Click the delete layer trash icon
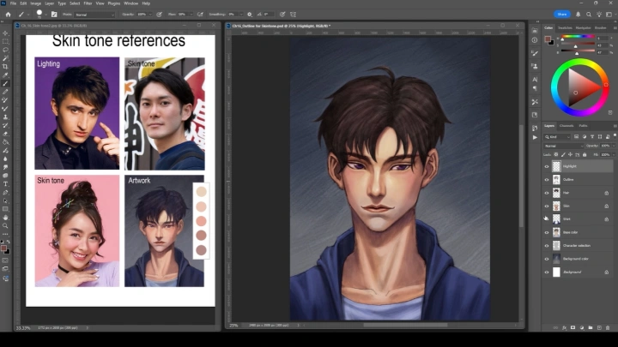Screen dimensions: 618x347 point(610,326)
